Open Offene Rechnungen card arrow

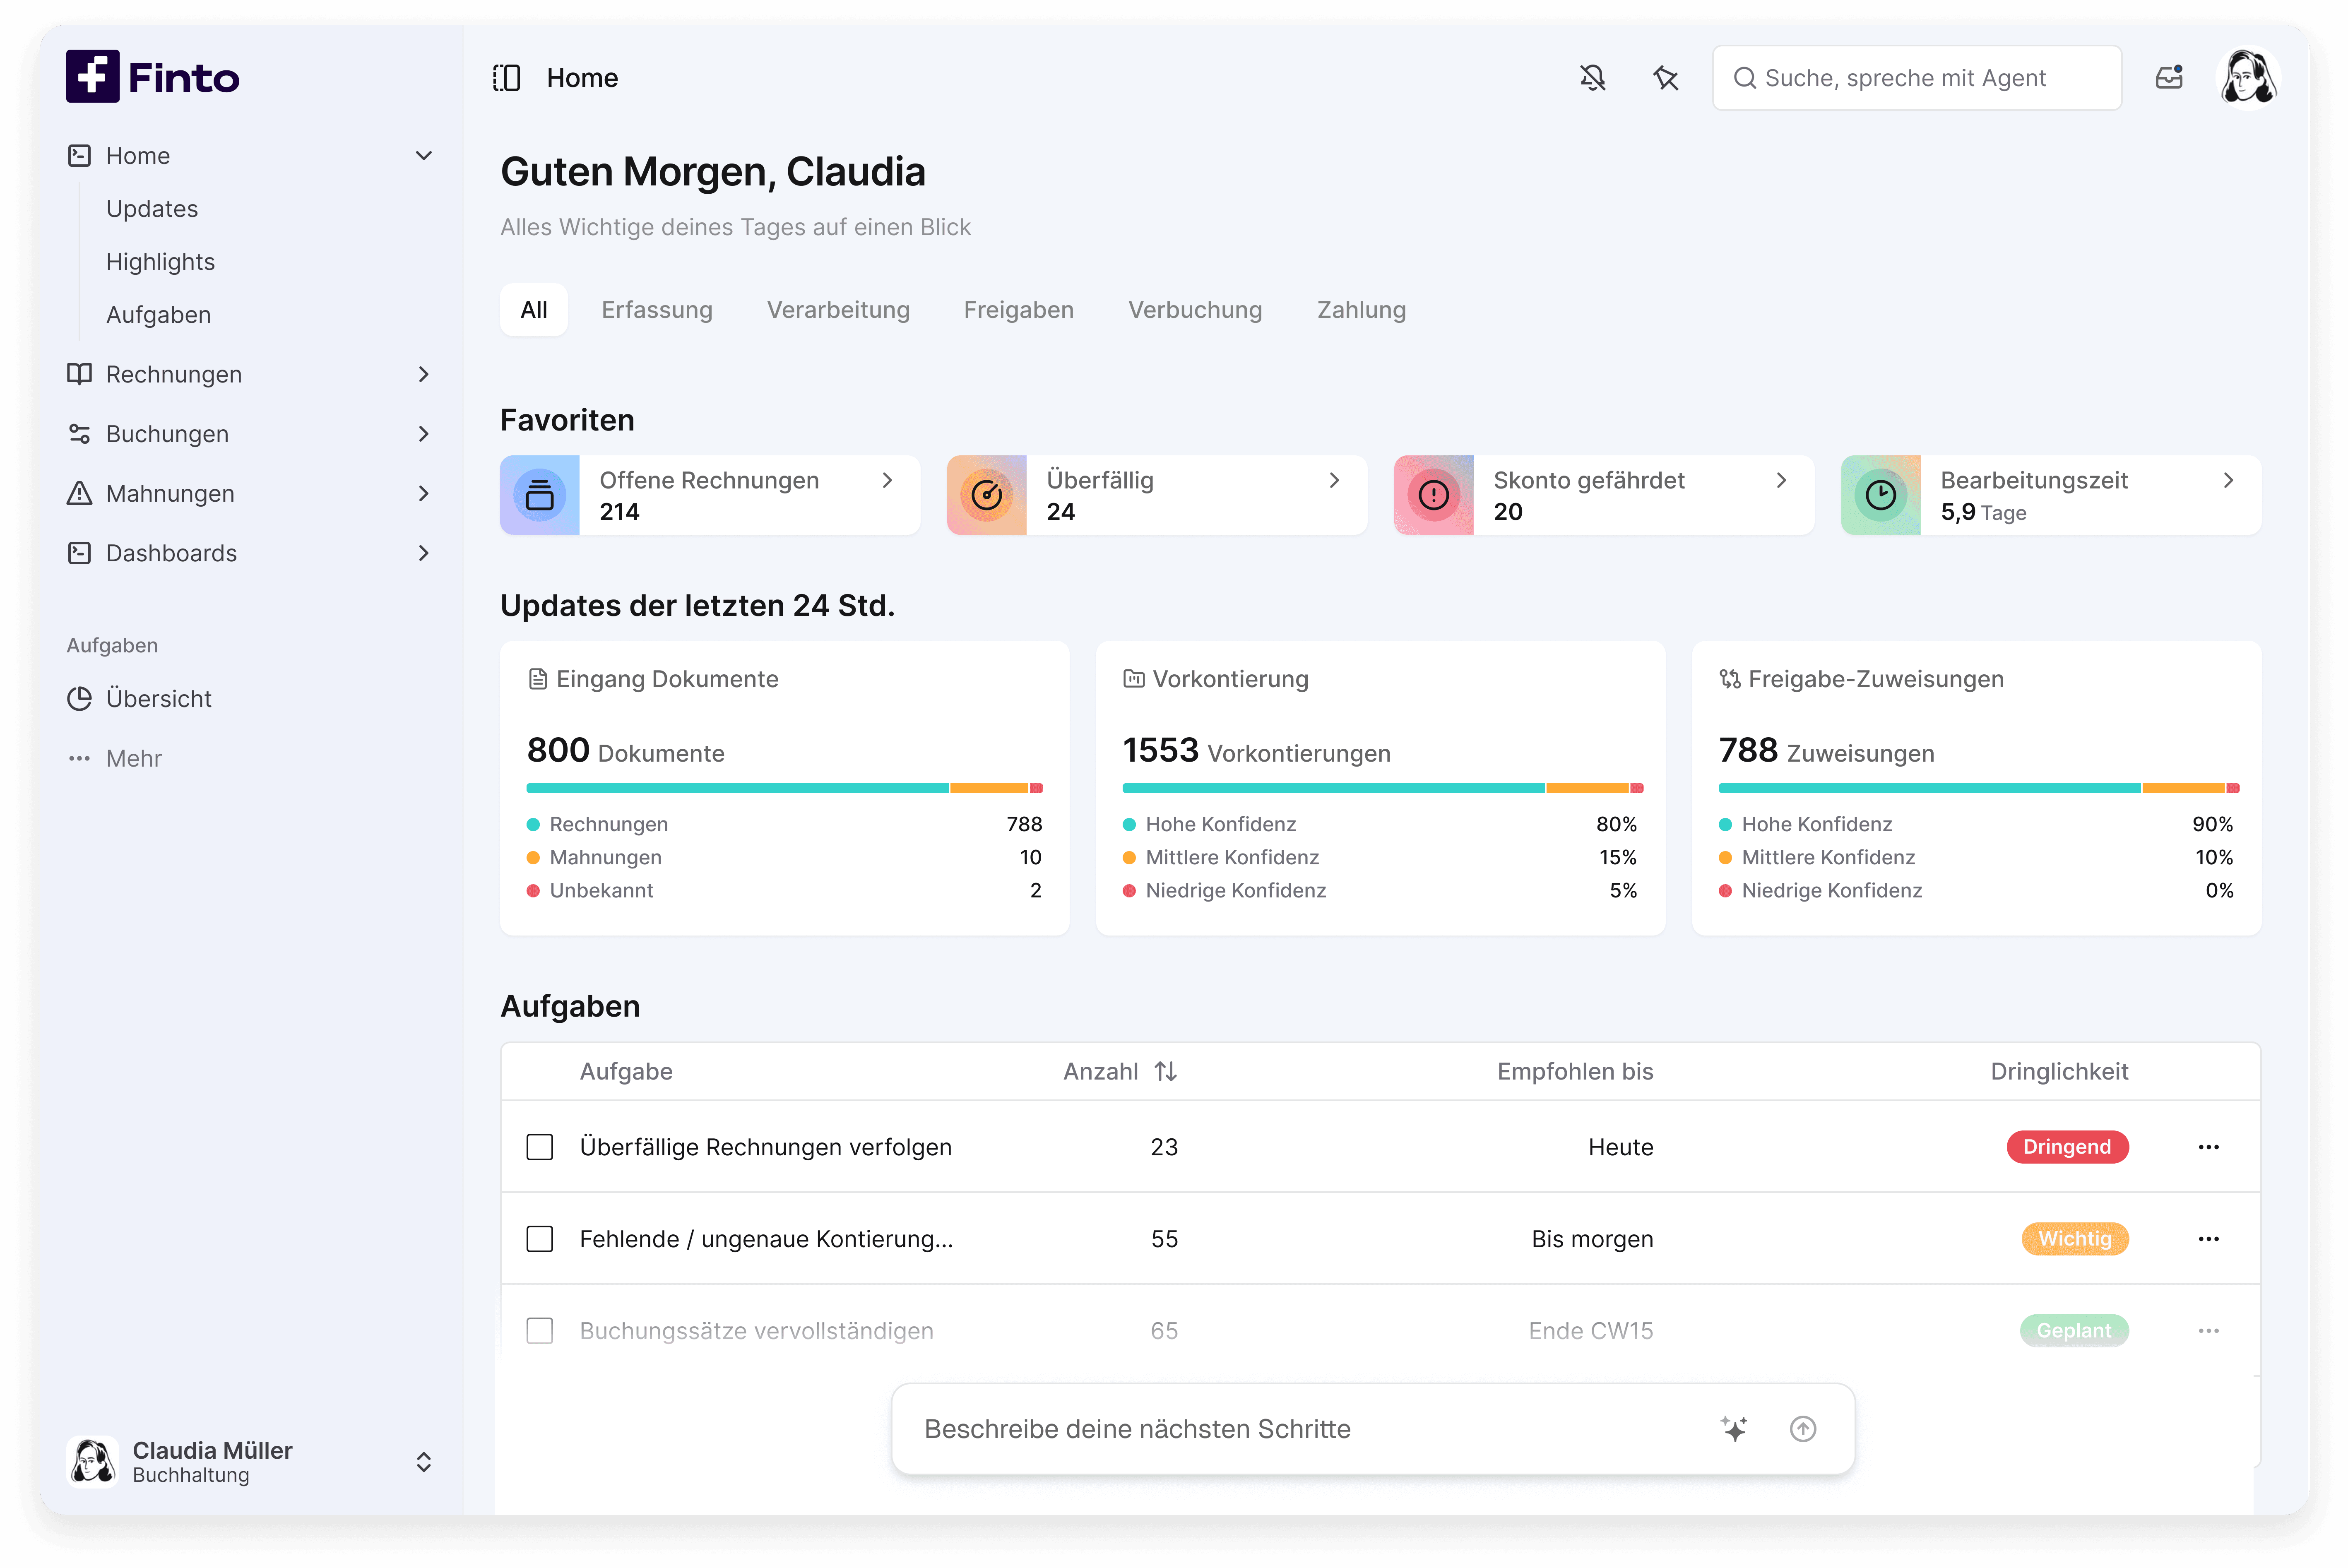(x=887, y=480)
